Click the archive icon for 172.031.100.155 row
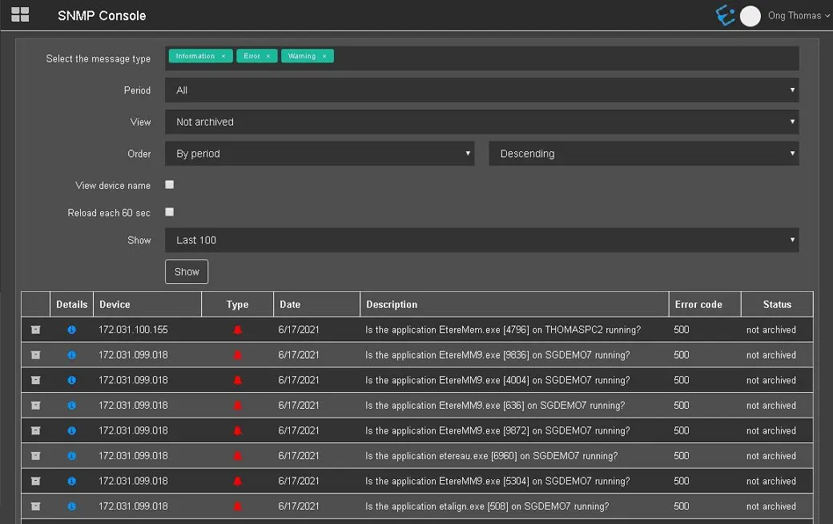The height and width of the screenshot is (524, 833). [35, 330]
